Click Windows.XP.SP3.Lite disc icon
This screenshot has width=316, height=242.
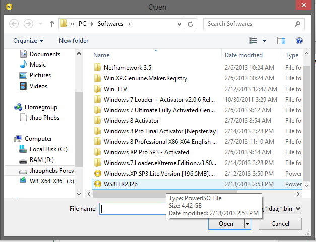98,174
